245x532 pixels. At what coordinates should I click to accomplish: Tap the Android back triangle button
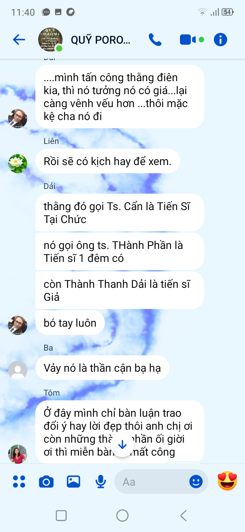pos(183,515)
